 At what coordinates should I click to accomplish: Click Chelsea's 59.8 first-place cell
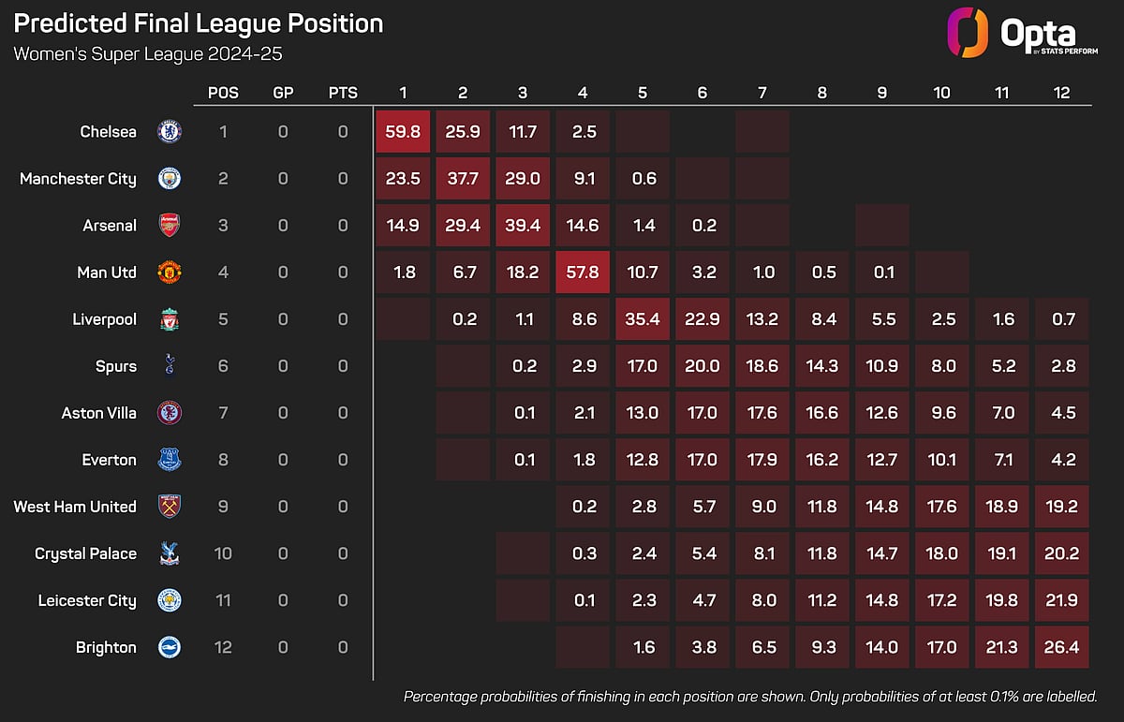pos(403,132)
